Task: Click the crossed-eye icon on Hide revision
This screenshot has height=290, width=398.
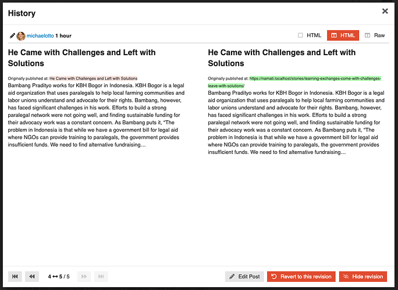Action: [x=346, y=277]
